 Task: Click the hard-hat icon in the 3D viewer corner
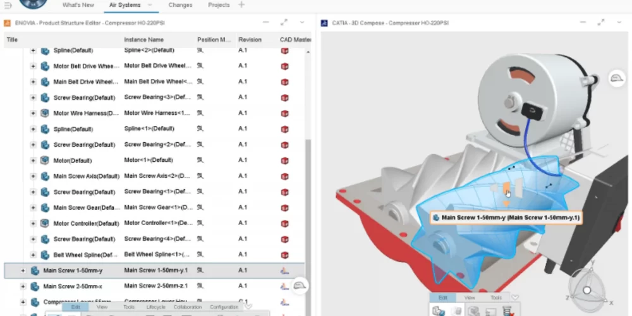tap(616, 77)
